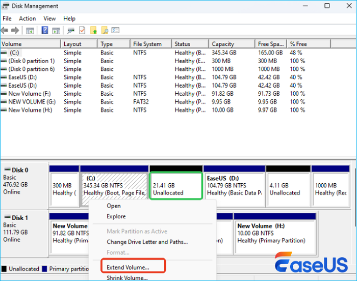
Task: Click Show/Hide Action Pane toolbar icon
Action: 56,31
